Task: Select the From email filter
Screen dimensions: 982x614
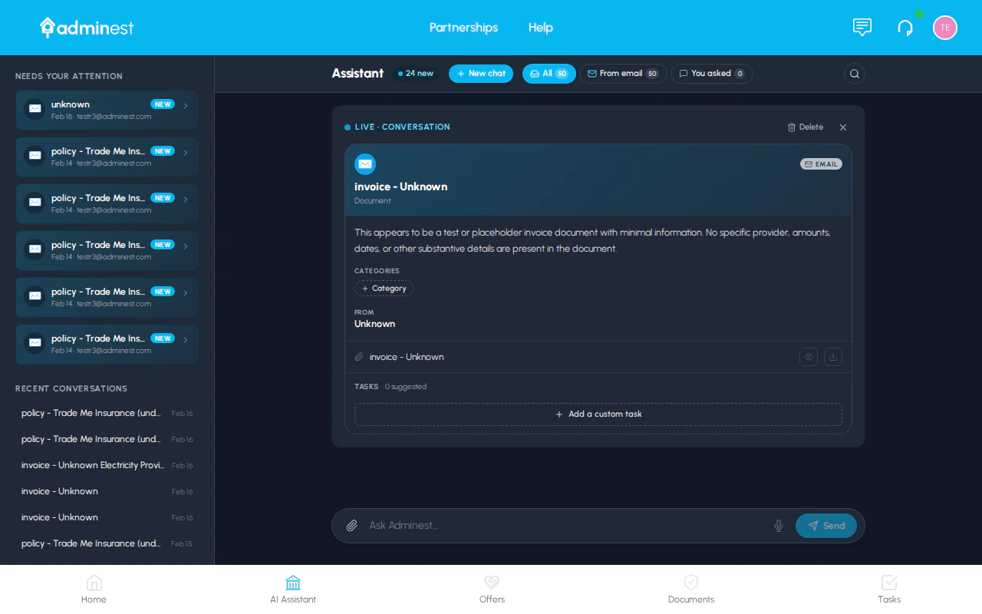Action: [623, 74]
